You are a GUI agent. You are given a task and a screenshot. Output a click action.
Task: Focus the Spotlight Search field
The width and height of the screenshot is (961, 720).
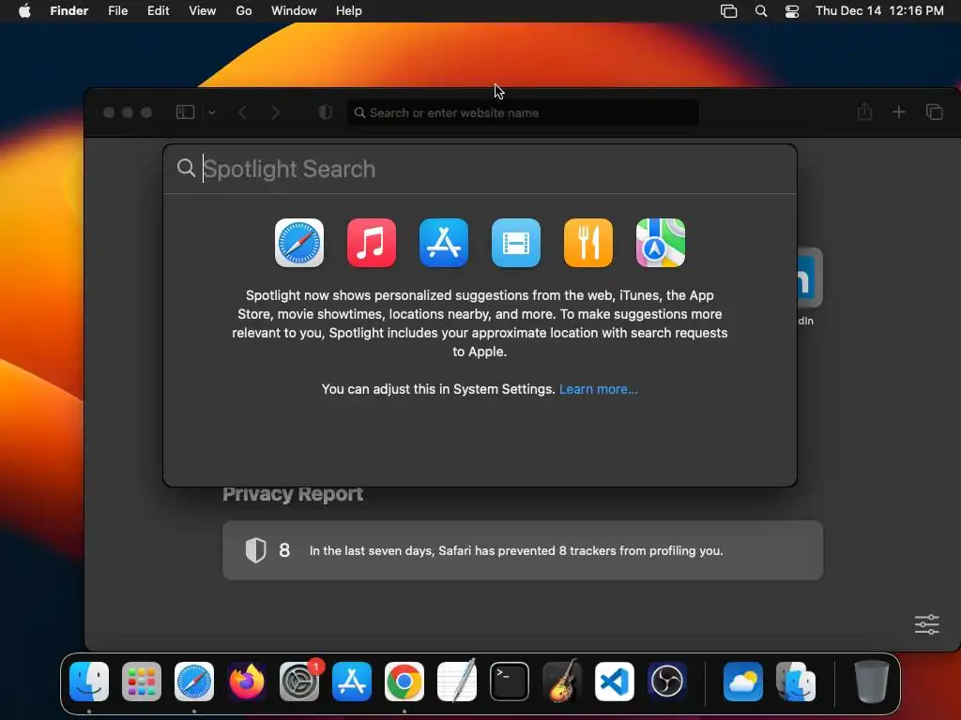click(x=480, y=169)
